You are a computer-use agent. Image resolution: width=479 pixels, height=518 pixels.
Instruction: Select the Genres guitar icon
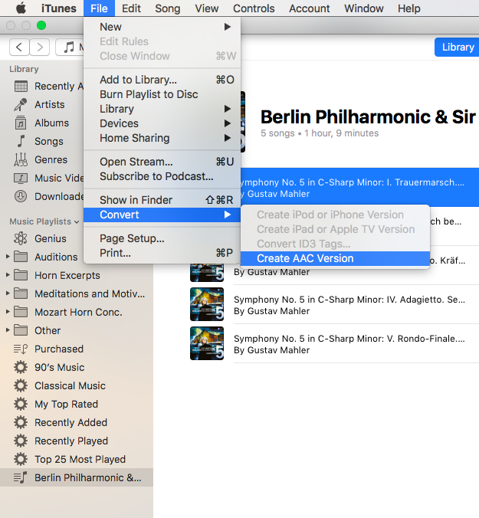[x=21, y=159]
